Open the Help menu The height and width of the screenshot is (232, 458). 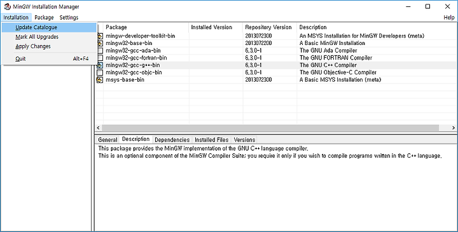click(x=449, y=18)
